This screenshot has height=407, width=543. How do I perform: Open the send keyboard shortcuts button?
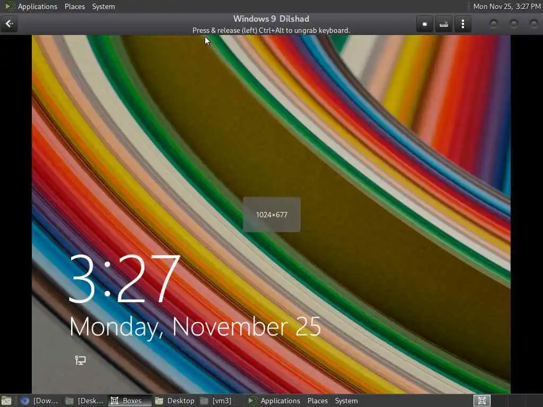[444, 24]
